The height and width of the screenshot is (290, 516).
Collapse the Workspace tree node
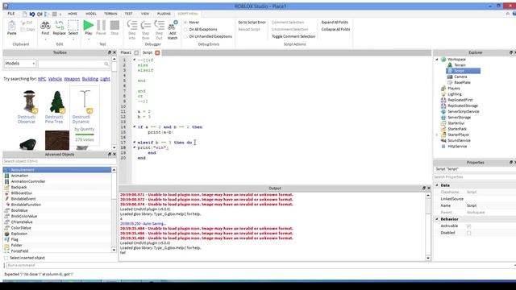(437, 60)
